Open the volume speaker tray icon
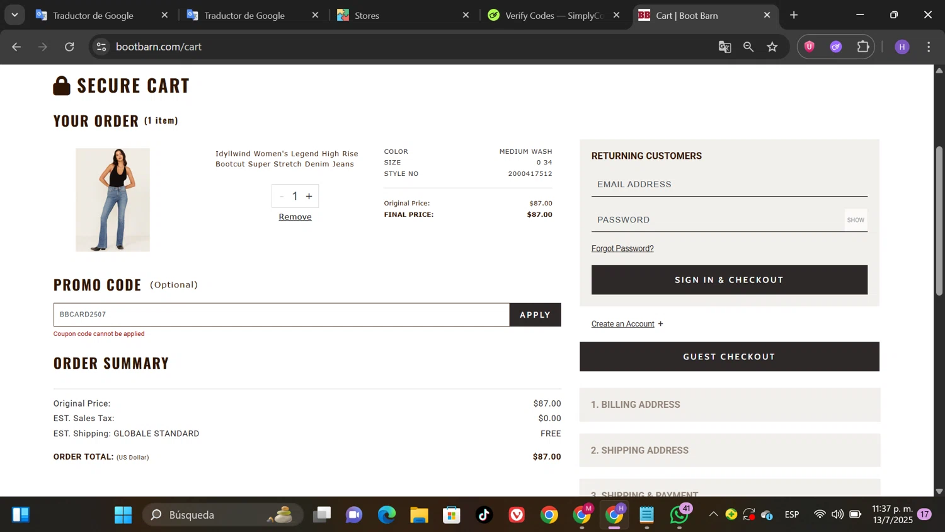The width and height of the screenshot is (945, 532). (x=837, y=515)
